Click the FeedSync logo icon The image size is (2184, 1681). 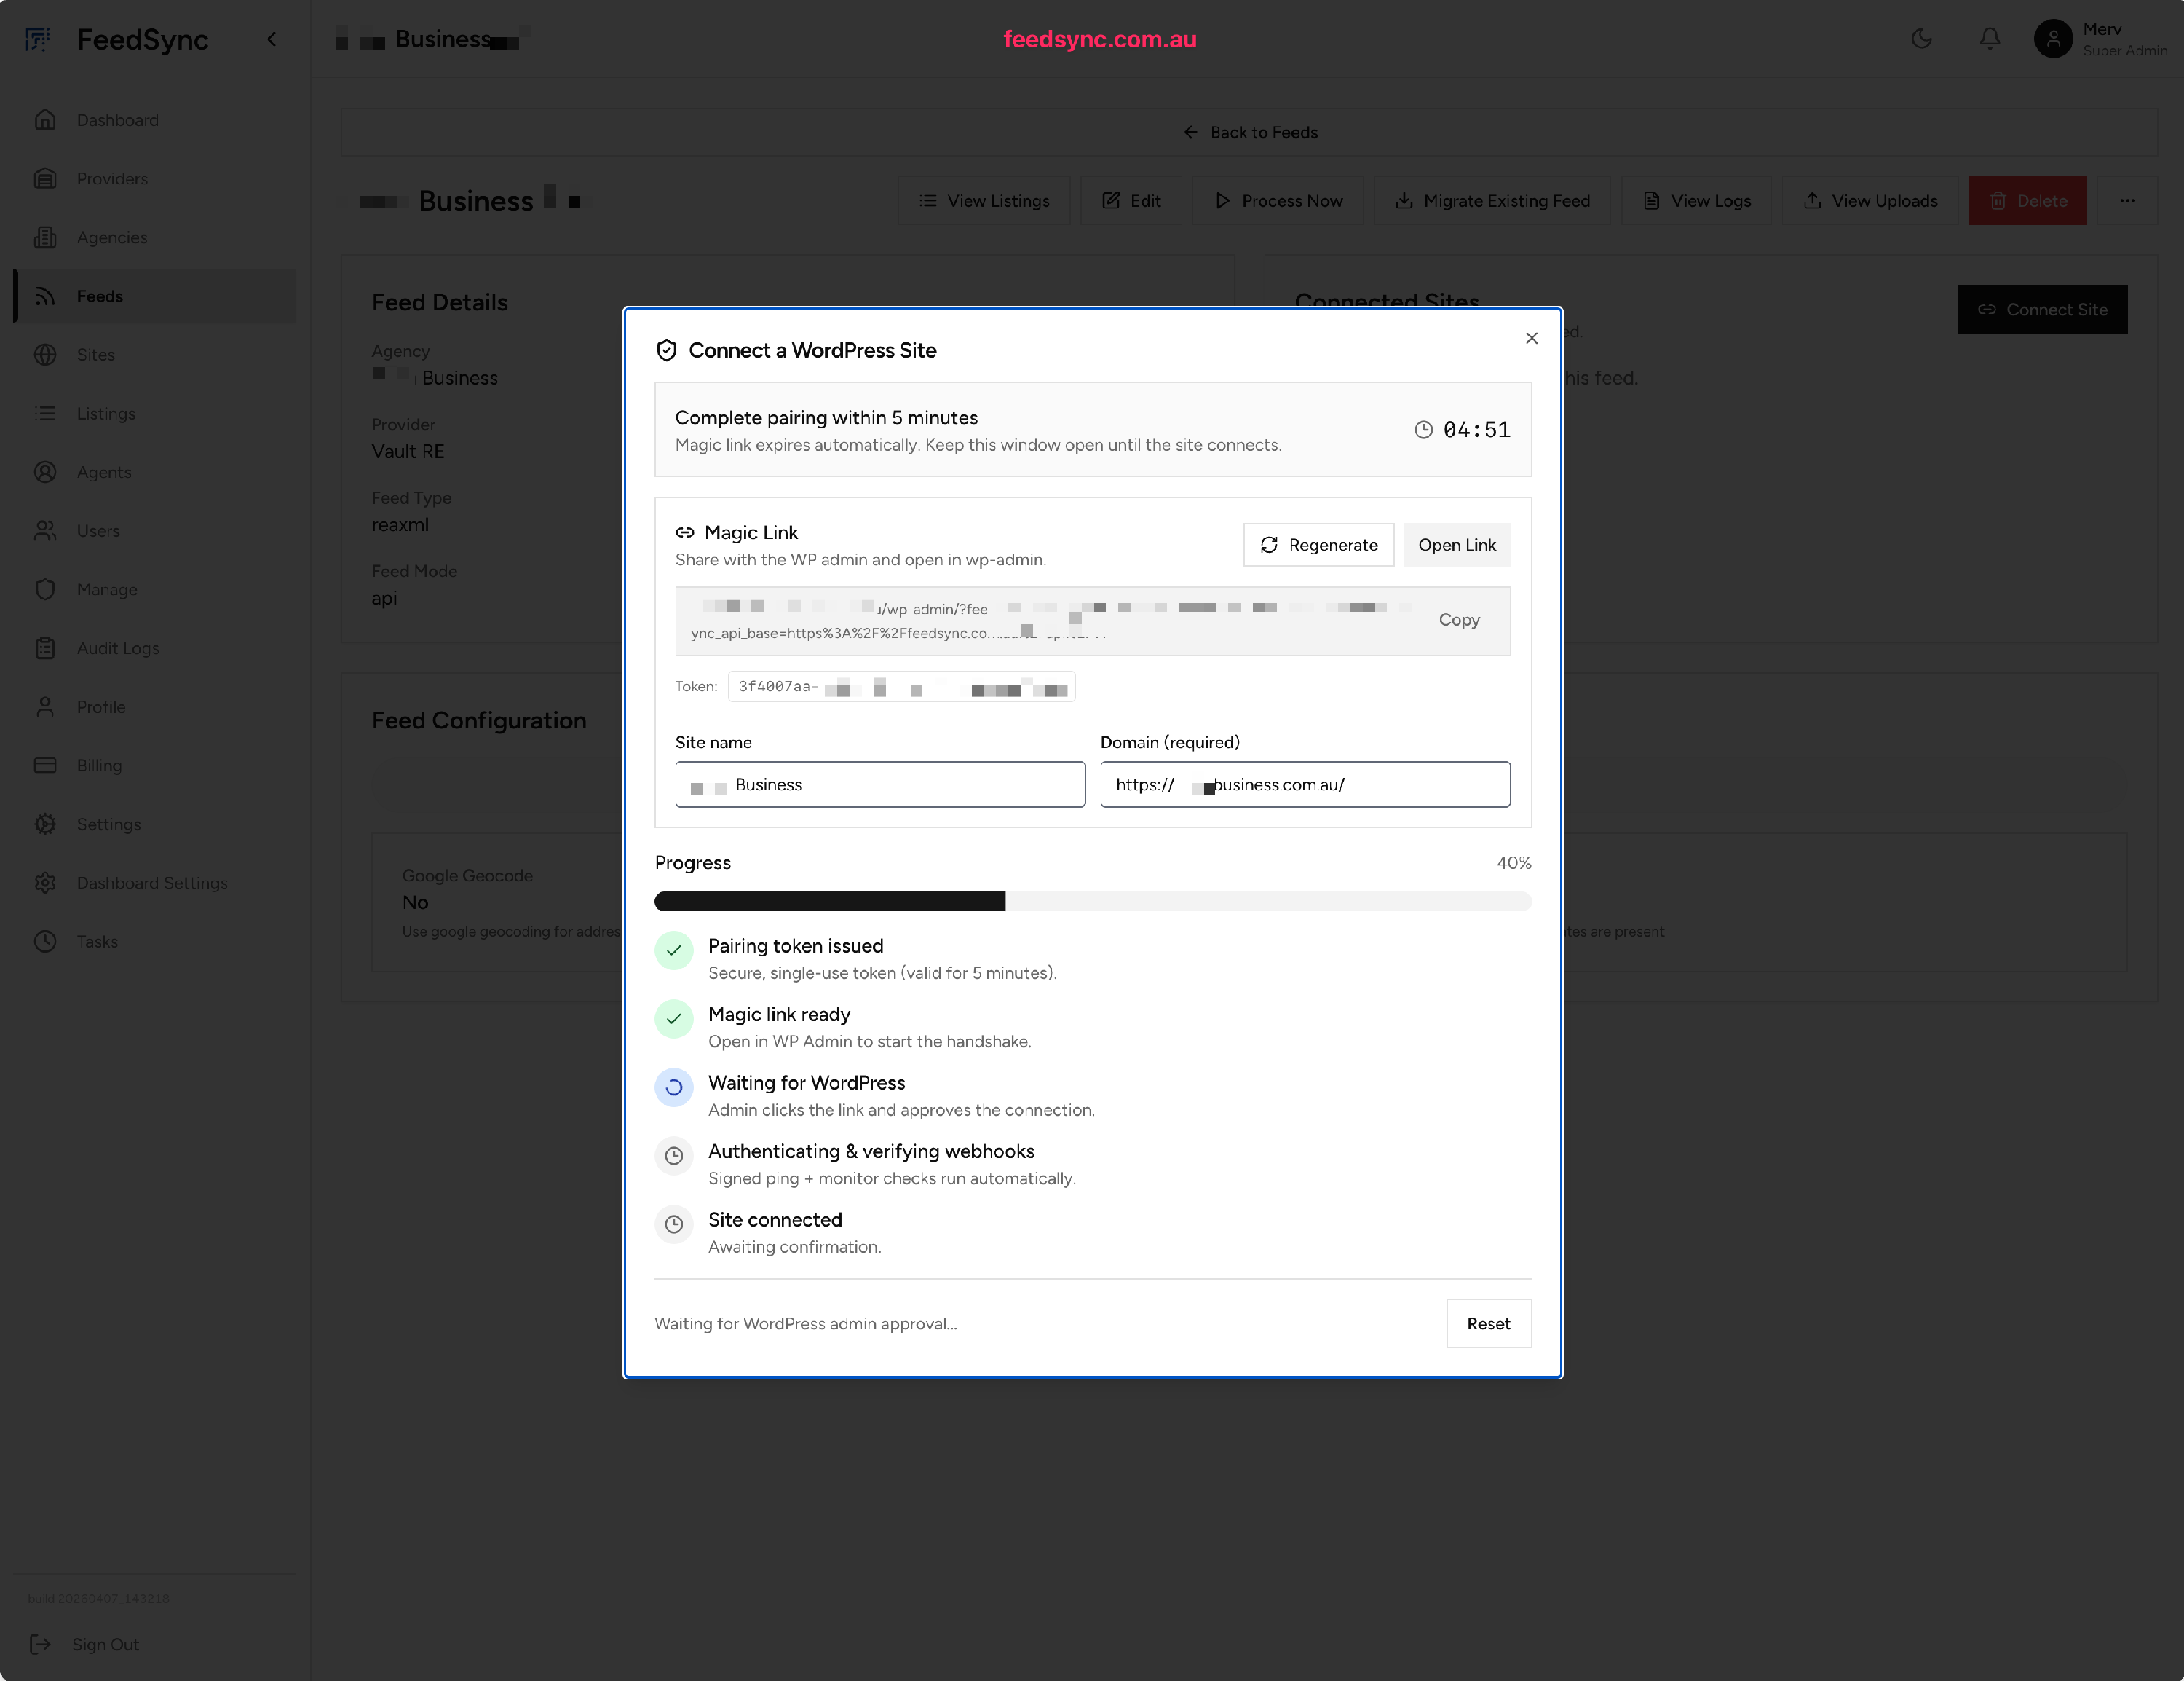tap(38, 39)
